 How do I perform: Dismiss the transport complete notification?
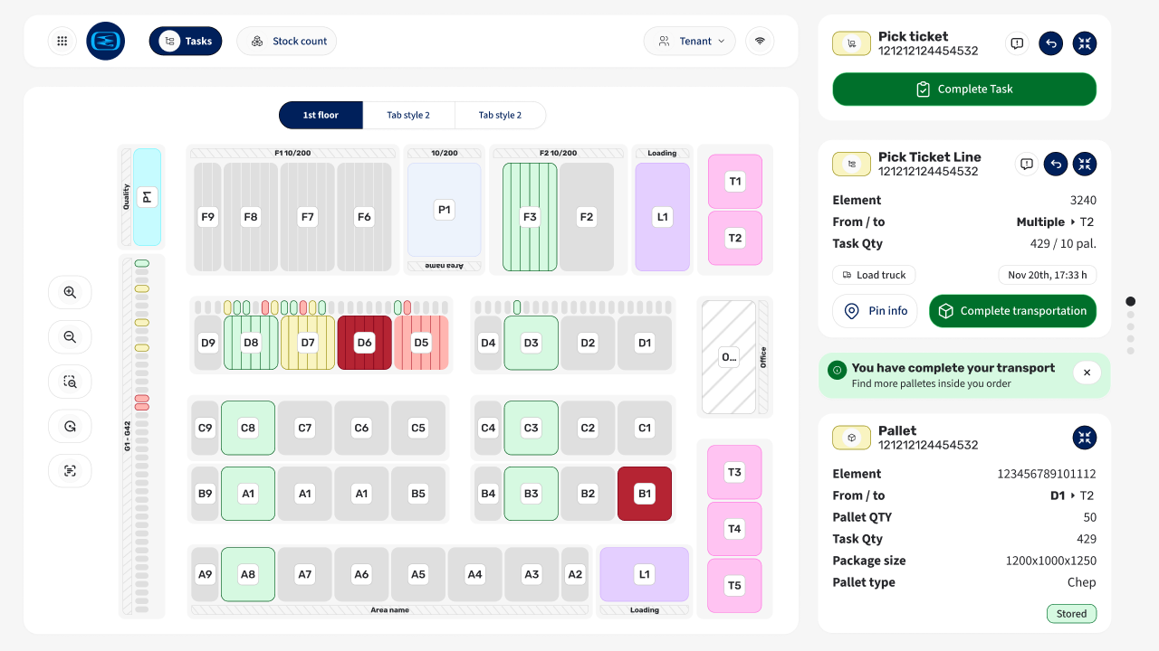pos(1087,372)
